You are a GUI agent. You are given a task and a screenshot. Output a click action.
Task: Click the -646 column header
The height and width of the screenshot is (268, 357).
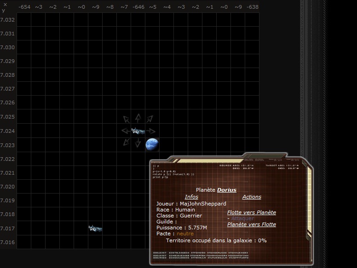pos(138,7)
